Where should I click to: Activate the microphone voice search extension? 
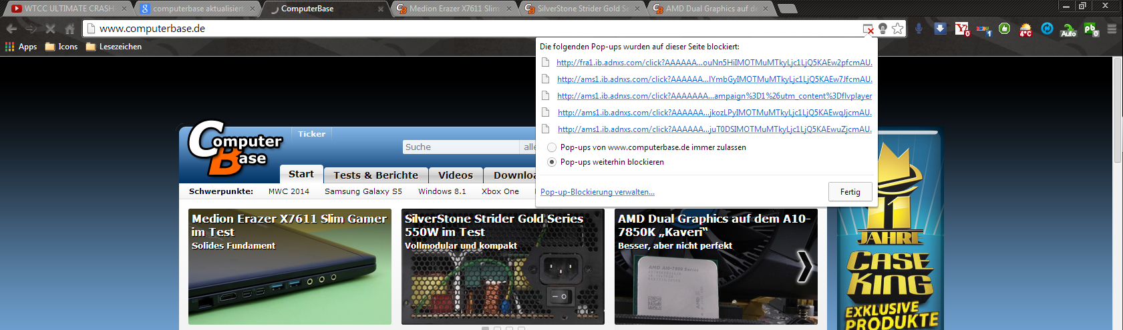point(919,29)
